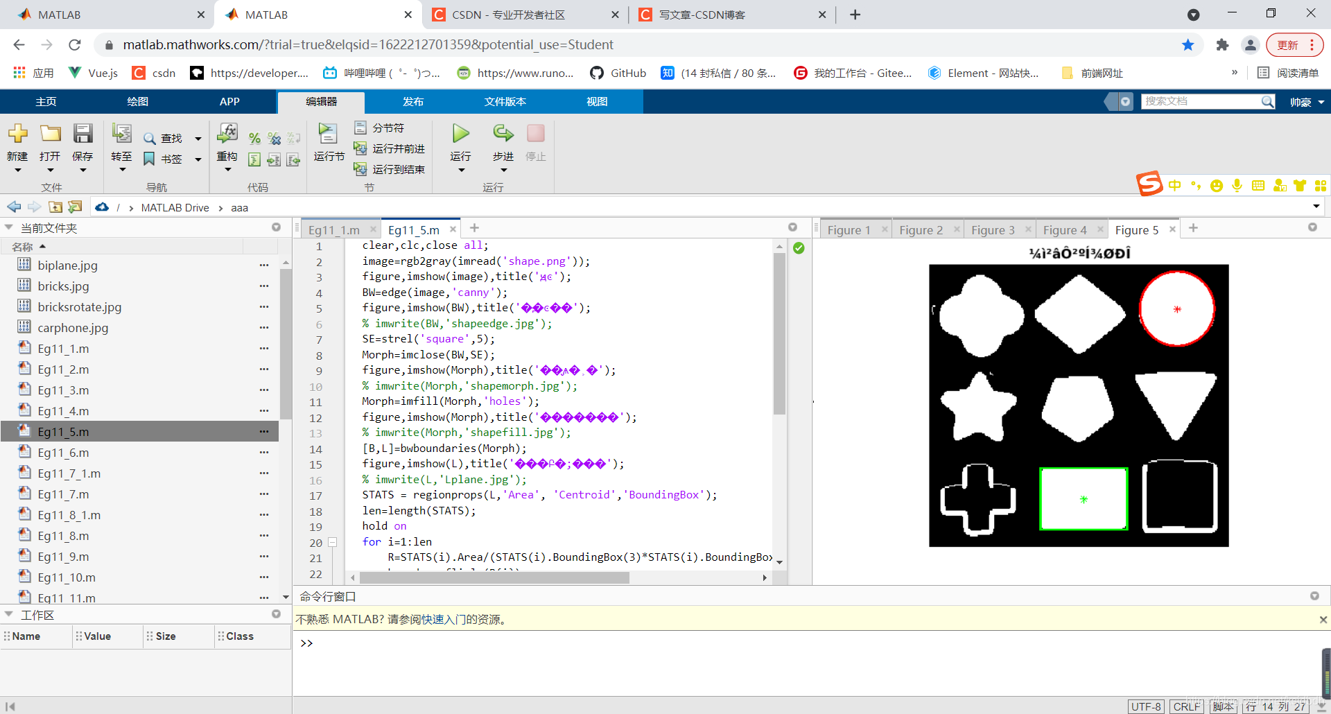Click the Step forward icon
Image resolution: width=1331 pixels, height=714 pixels.
point(503,133)
